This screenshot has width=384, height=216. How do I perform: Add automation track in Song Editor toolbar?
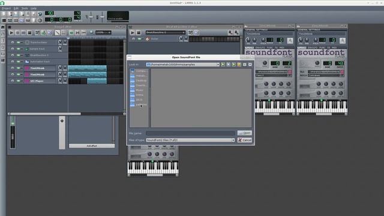pyautogui.click(x=50, y=32)
